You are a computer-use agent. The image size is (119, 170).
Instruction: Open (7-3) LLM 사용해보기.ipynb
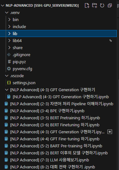click(50, 160)
